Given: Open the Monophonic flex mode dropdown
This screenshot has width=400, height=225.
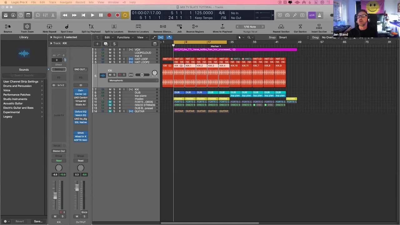Looking at the screenshot, I should tap(133, 80).
